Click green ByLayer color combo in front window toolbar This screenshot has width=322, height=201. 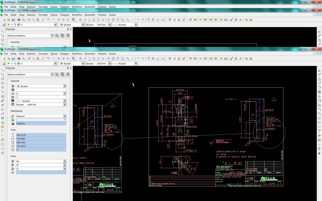click(x=72, y=64)
